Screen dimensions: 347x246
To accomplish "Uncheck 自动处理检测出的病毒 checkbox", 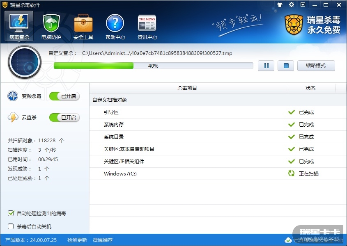I will [x=11, y=213].
